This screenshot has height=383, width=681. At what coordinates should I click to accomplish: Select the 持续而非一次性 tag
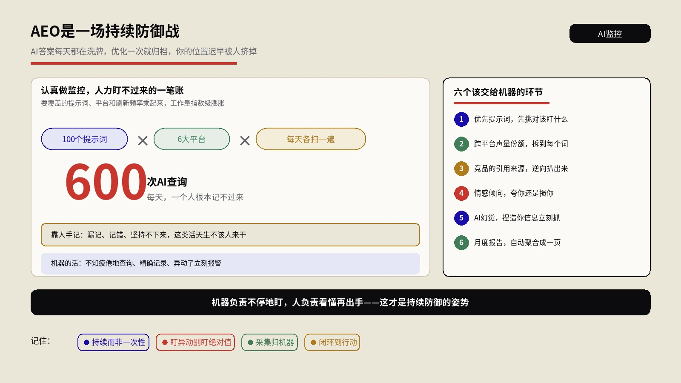(114, 342)
